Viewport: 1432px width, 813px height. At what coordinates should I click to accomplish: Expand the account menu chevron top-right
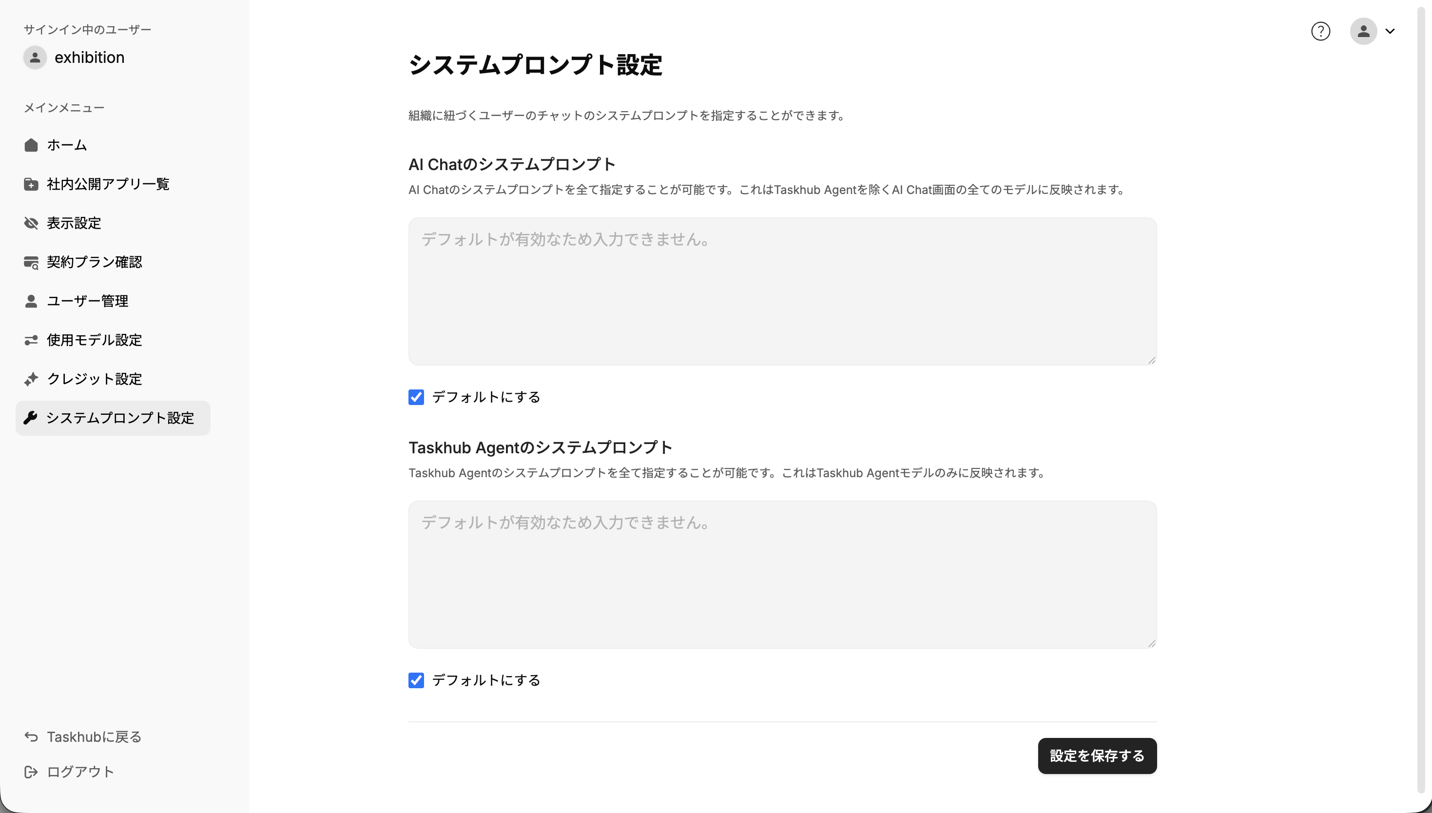click(x=1390, y=31)
